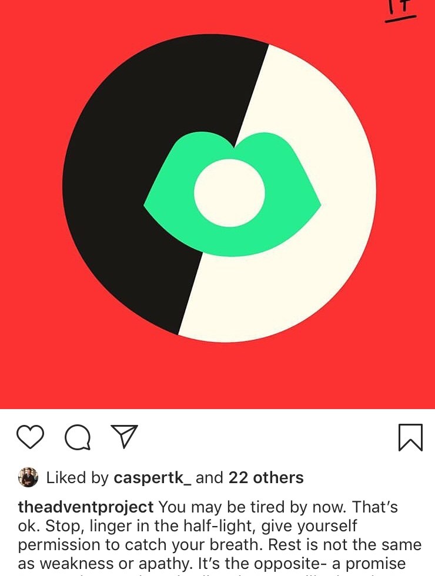Image resolution: width=435 pixels, height=576 pixels.
Task: View the list of 22 others
Action: click(x=266, y=477)
